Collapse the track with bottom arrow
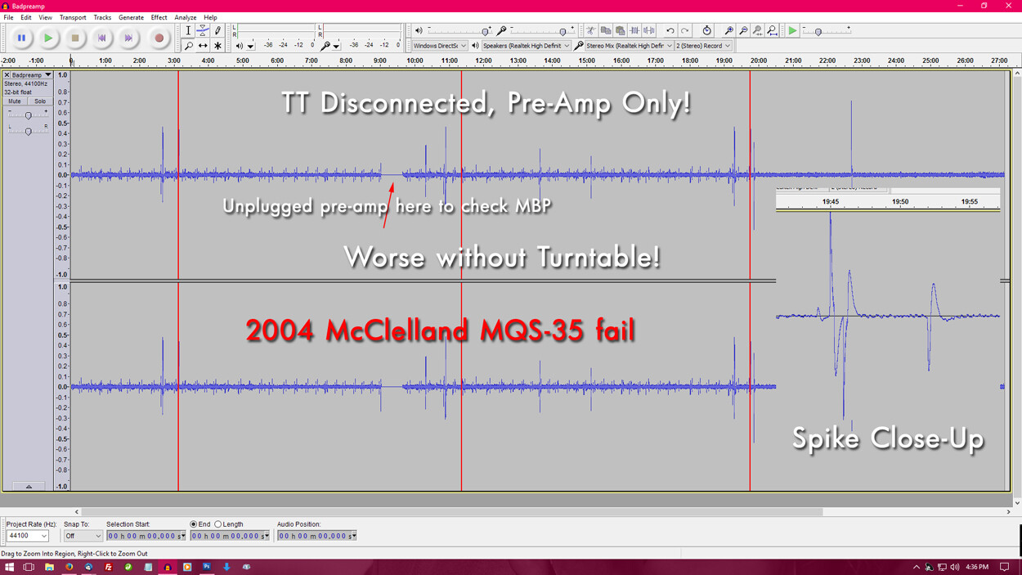 pos(29,487)
